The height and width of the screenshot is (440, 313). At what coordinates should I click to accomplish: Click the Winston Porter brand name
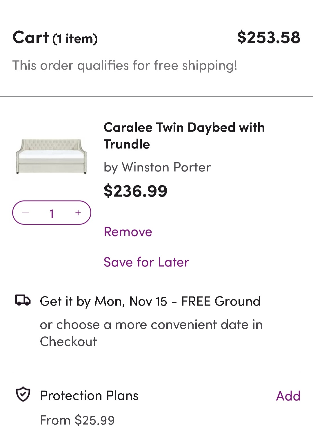[x=166, y=167]
